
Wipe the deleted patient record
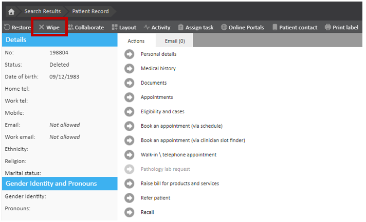(49, 28)
